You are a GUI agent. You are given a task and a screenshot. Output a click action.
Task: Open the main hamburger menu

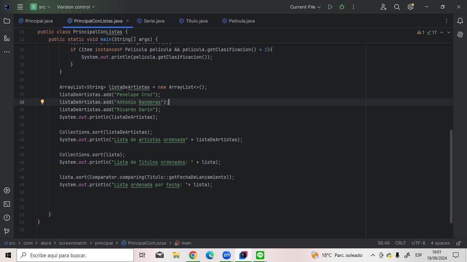point(20,7)
